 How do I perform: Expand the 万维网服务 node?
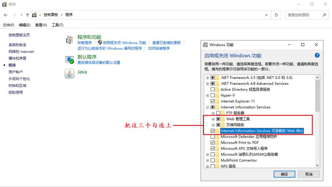(213, 125)
